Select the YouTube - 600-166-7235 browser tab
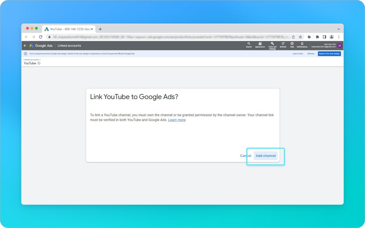The height and width of the screenshot is (228, 365). coord(69,29)
